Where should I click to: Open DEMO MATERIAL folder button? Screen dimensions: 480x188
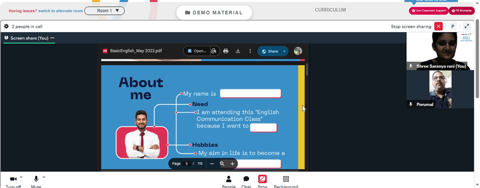click(214, 12)
